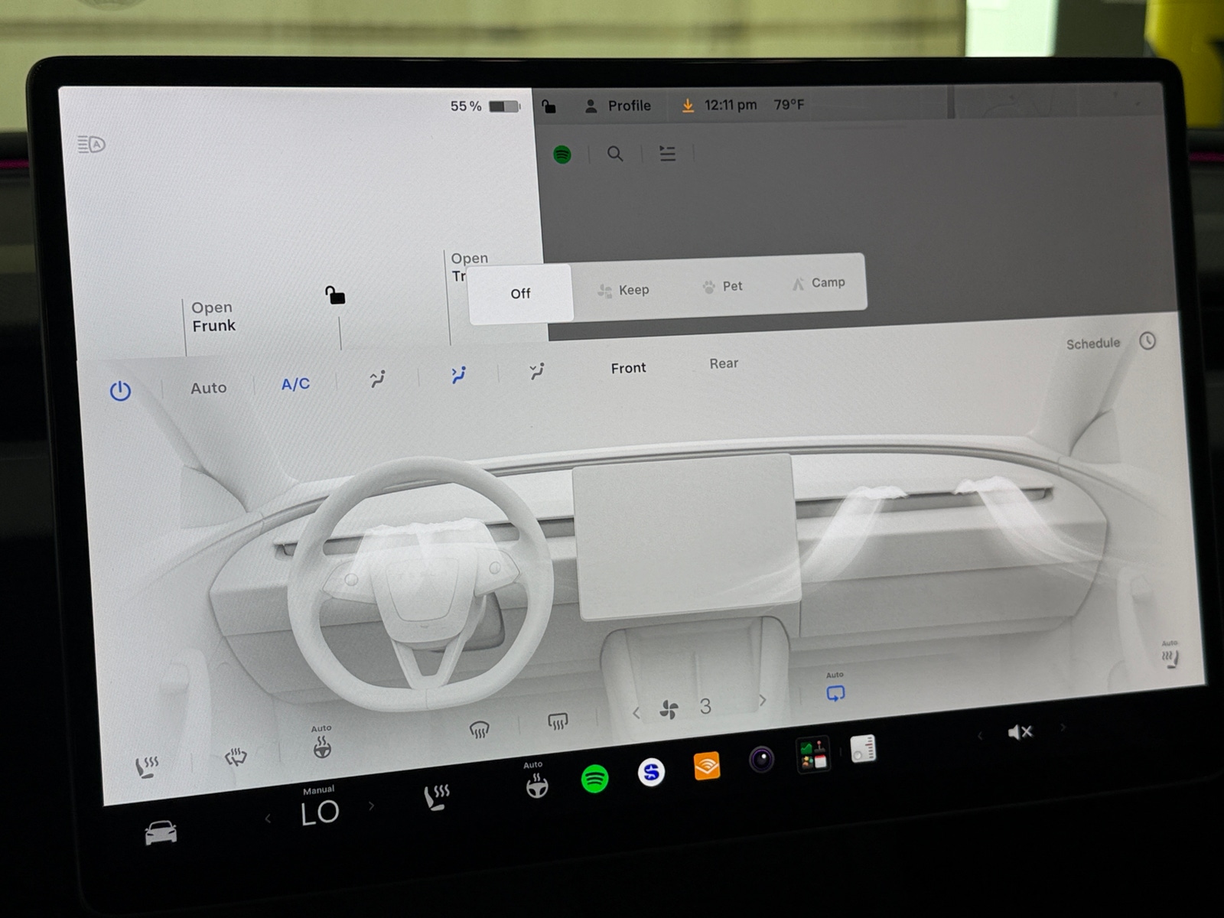
Task: Select face-level airflow vent mode
Action: (x=458, y=374)
